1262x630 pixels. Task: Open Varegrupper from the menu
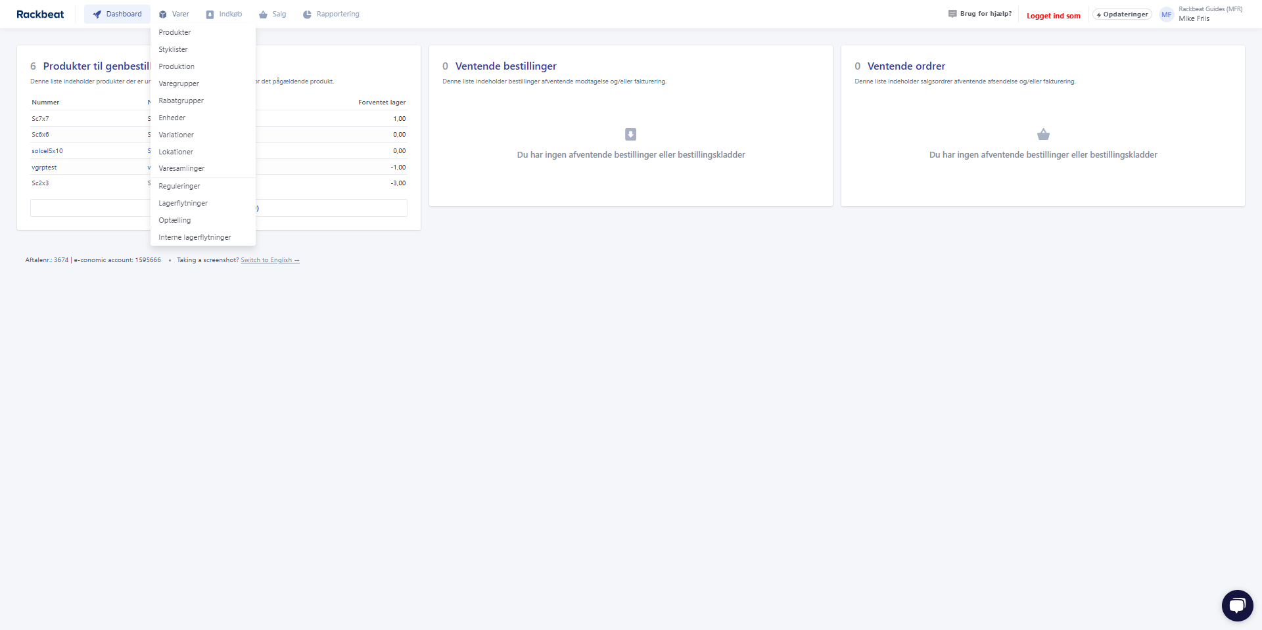click(203, 83)
